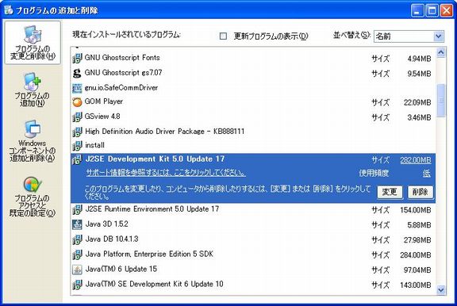Select Java(TM) SE Development Kit 6 Update 10
457x306 pixels.
[253, 285]
